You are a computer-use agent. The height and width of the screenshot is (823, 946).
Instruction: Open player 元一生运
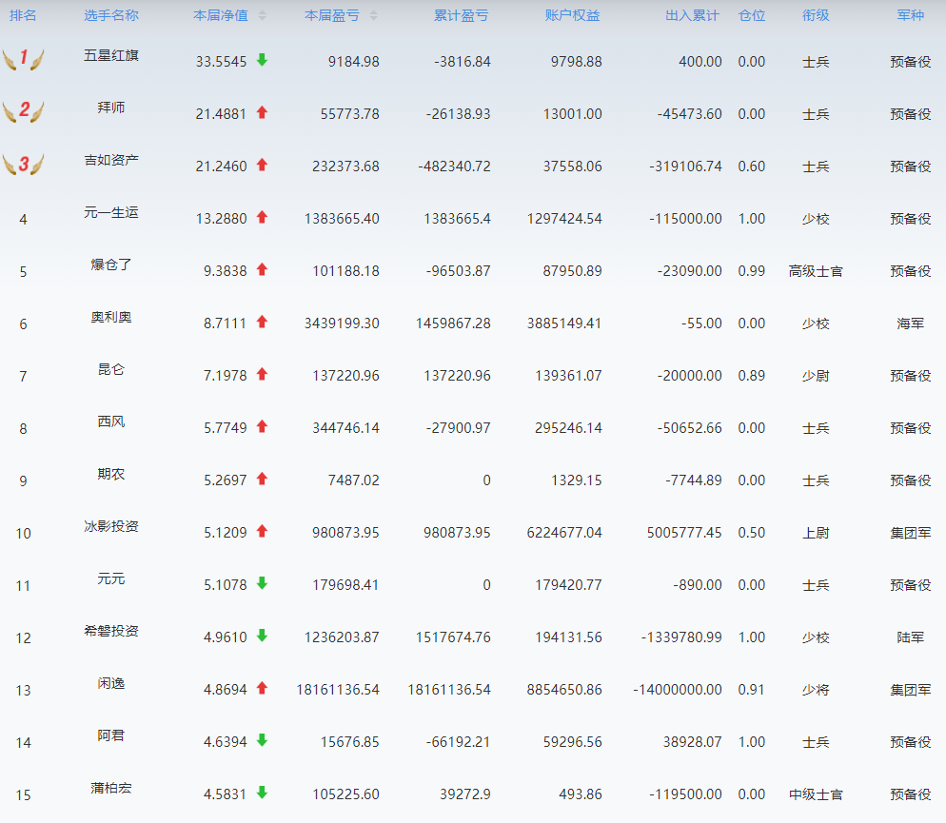(111, 212)
